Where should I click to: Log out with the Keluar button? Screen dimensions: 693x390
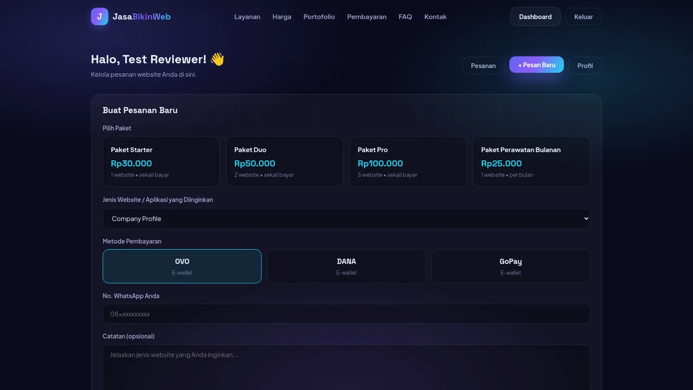click(x=584, y=17)
